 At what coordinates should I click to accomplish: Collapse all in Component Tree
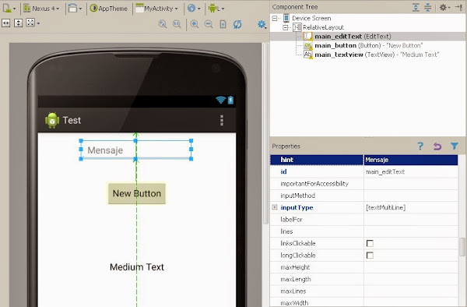tap(427, 8)
